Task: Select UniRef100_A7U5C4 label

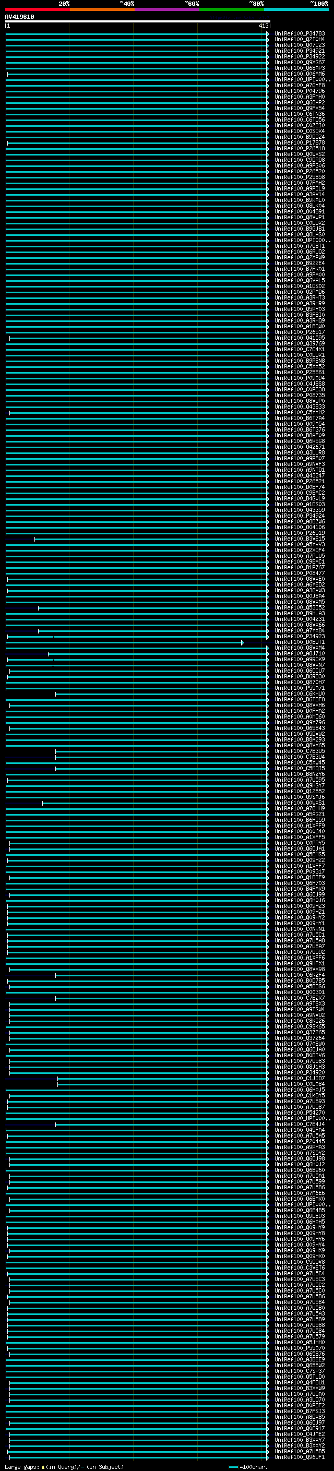Action: 300,1273
